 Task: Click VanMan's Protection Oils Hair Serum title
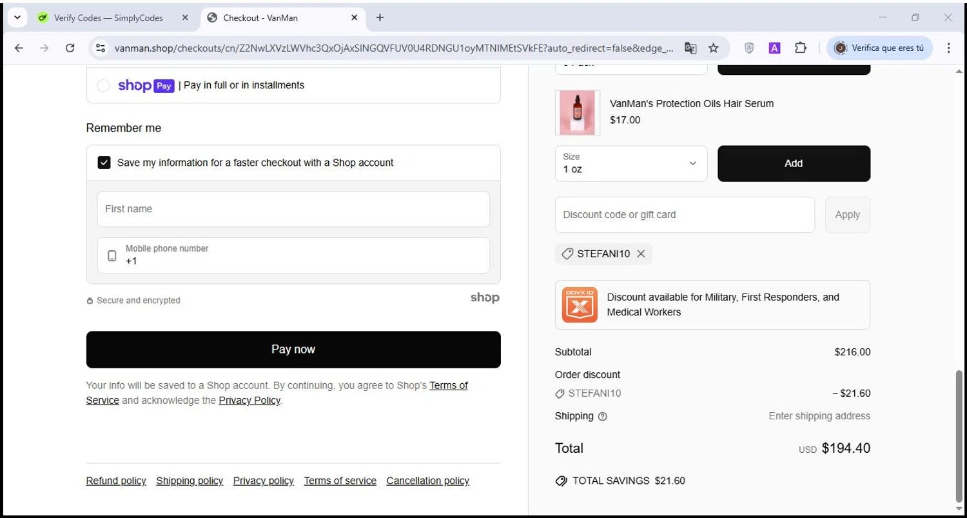tap(692, 103)
